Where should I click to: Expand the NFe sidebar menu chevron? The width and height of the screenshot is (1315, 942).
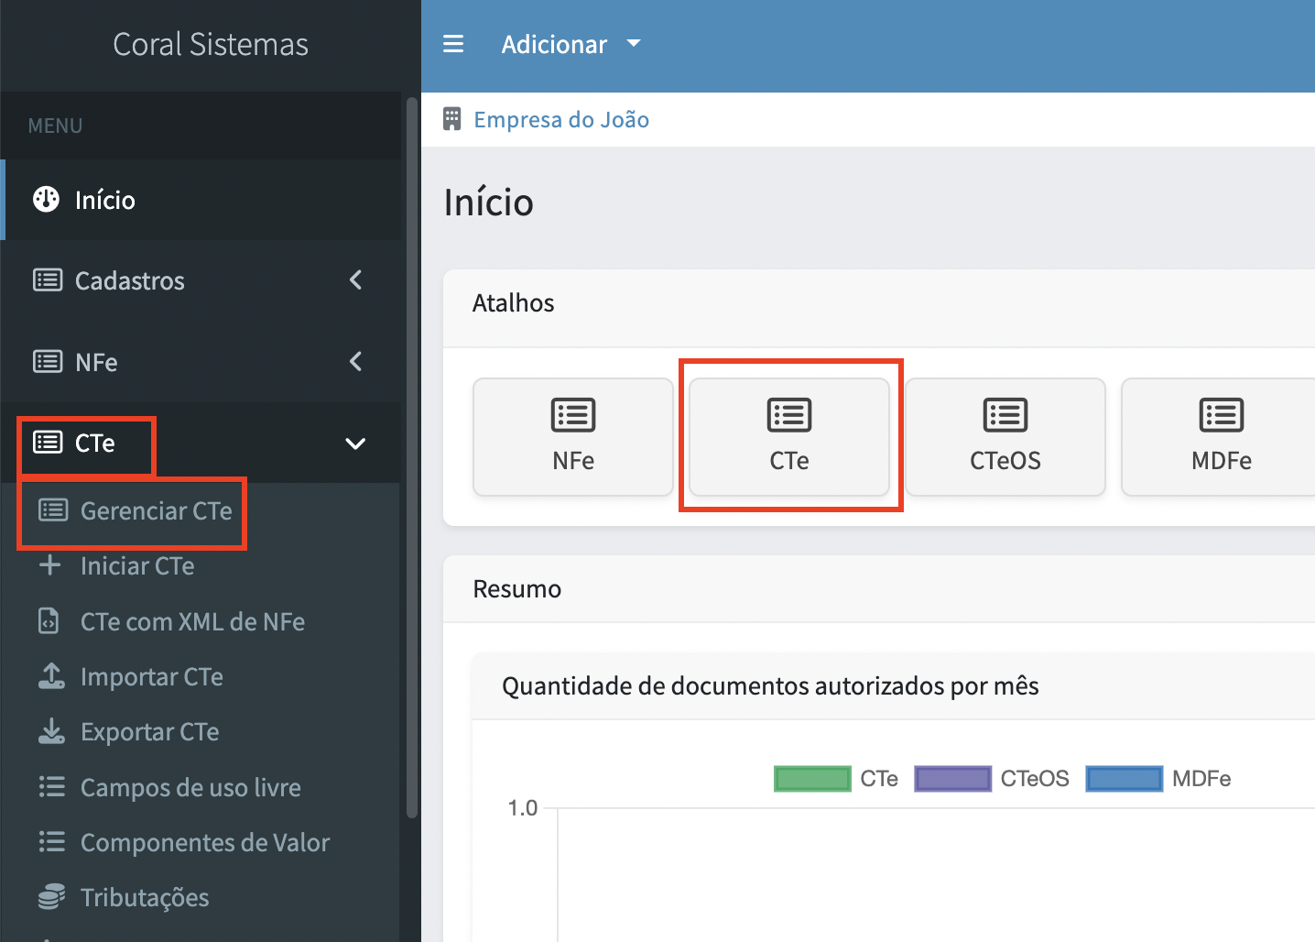pos(356,362)
